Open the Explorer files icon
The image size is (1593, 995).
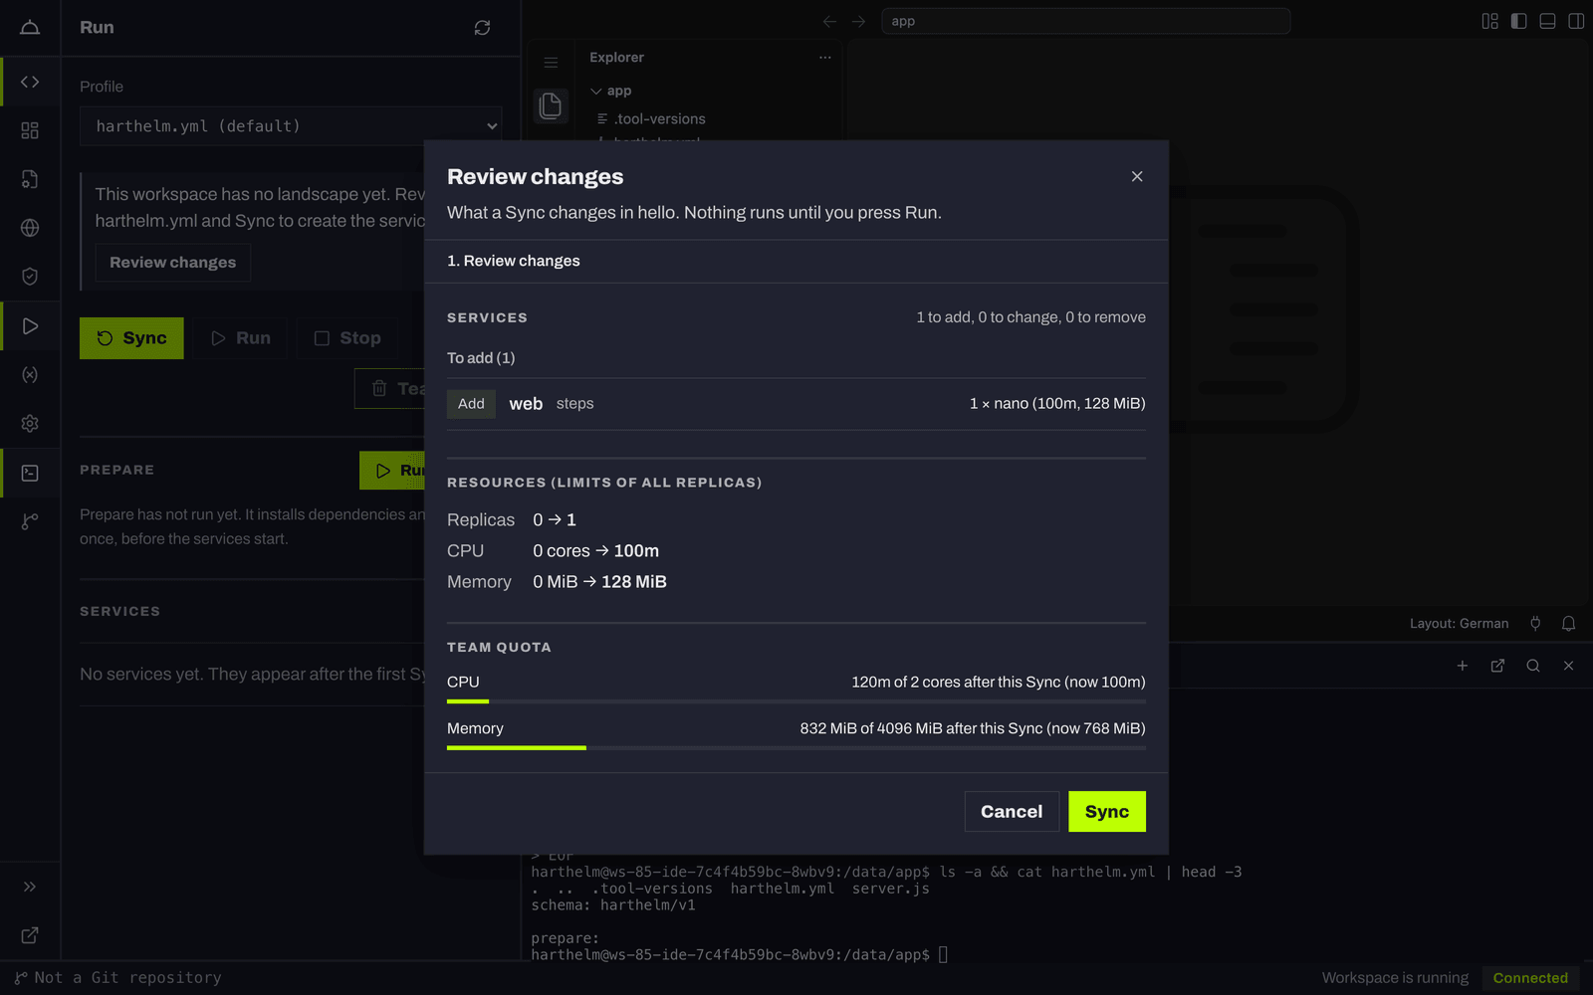pyautogui.click(x=551, y=105)
